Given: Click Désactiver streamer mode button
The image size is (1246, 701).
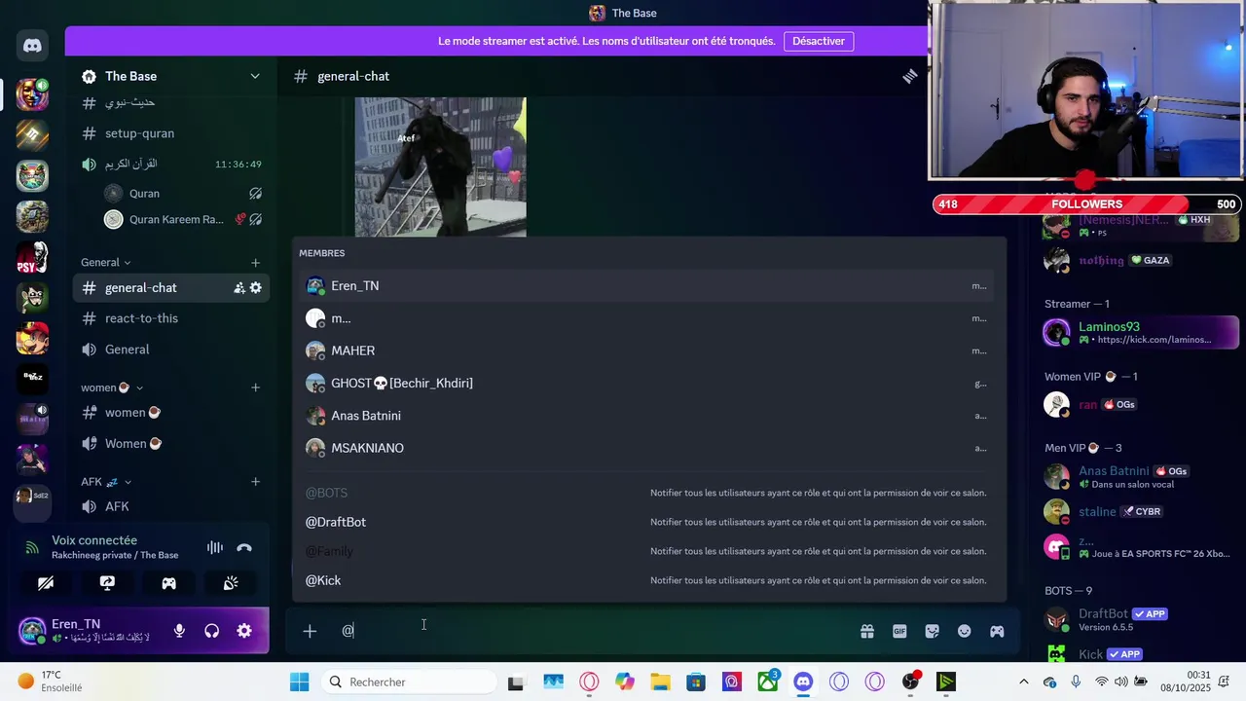Looking at the screenshot, I should [x=819, y=41].
